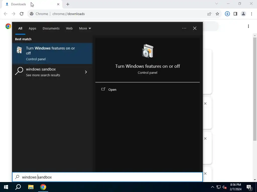Switch to the Apps search tab
This screenshot has height=192, width=257.
click(x=32, y=28)
